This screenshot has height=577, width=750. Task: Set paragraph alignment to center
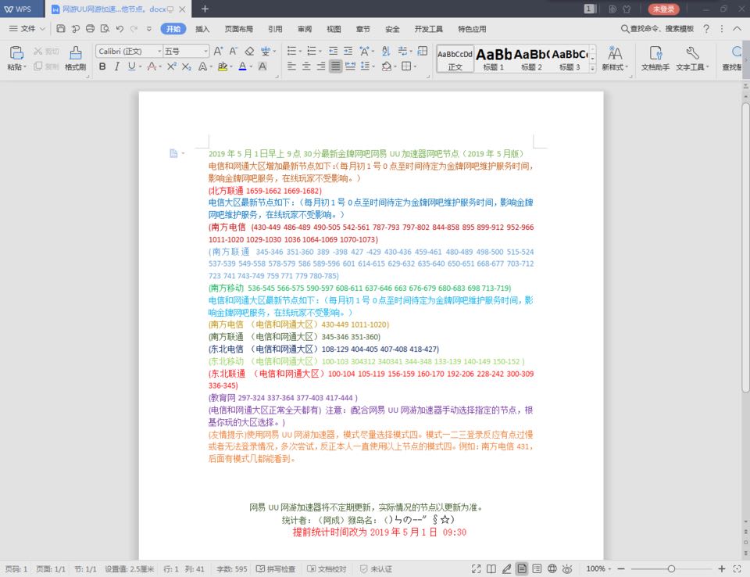click(x=306, y=66)
